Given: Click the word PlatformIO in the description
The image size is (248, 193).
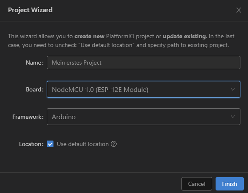Looking at the screenshot, I should (x=120, y=36).
